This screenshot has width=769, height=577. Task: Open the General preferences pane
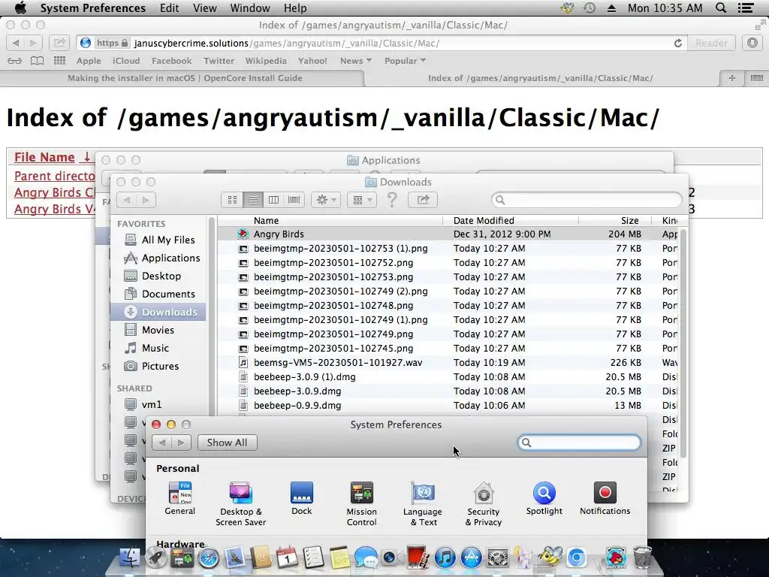180,498
